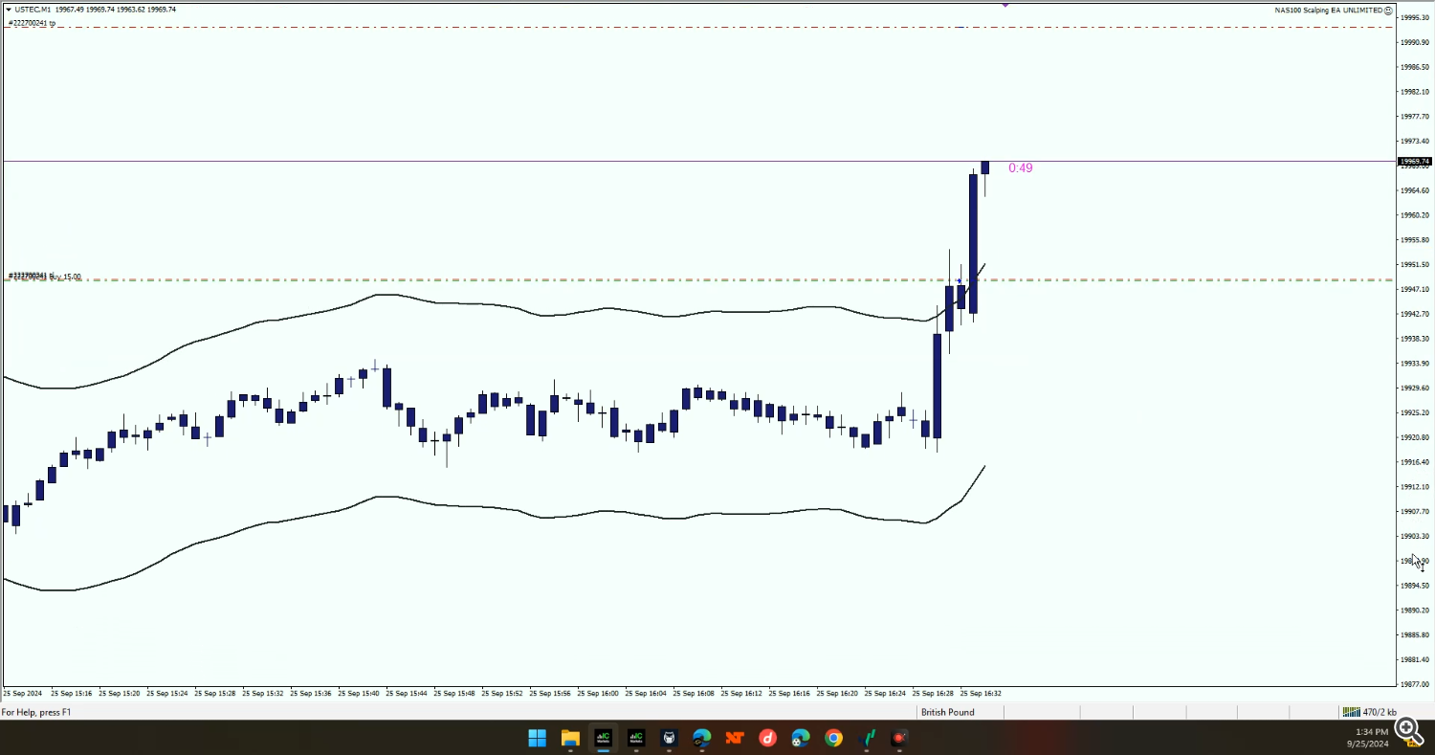Click the connection bars icon next to 470/2 kb

click(x=1351, y=712)
